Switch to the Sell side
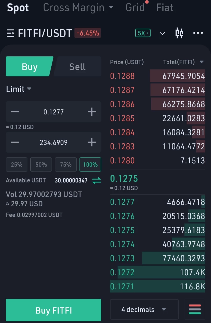Screen dimensions: 211x323 pos(77,66)
